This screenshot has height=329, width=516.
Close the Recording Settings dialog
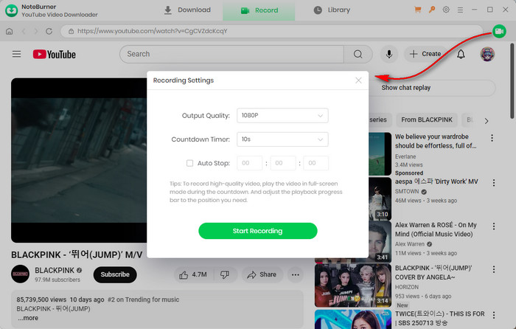(358, 80)
